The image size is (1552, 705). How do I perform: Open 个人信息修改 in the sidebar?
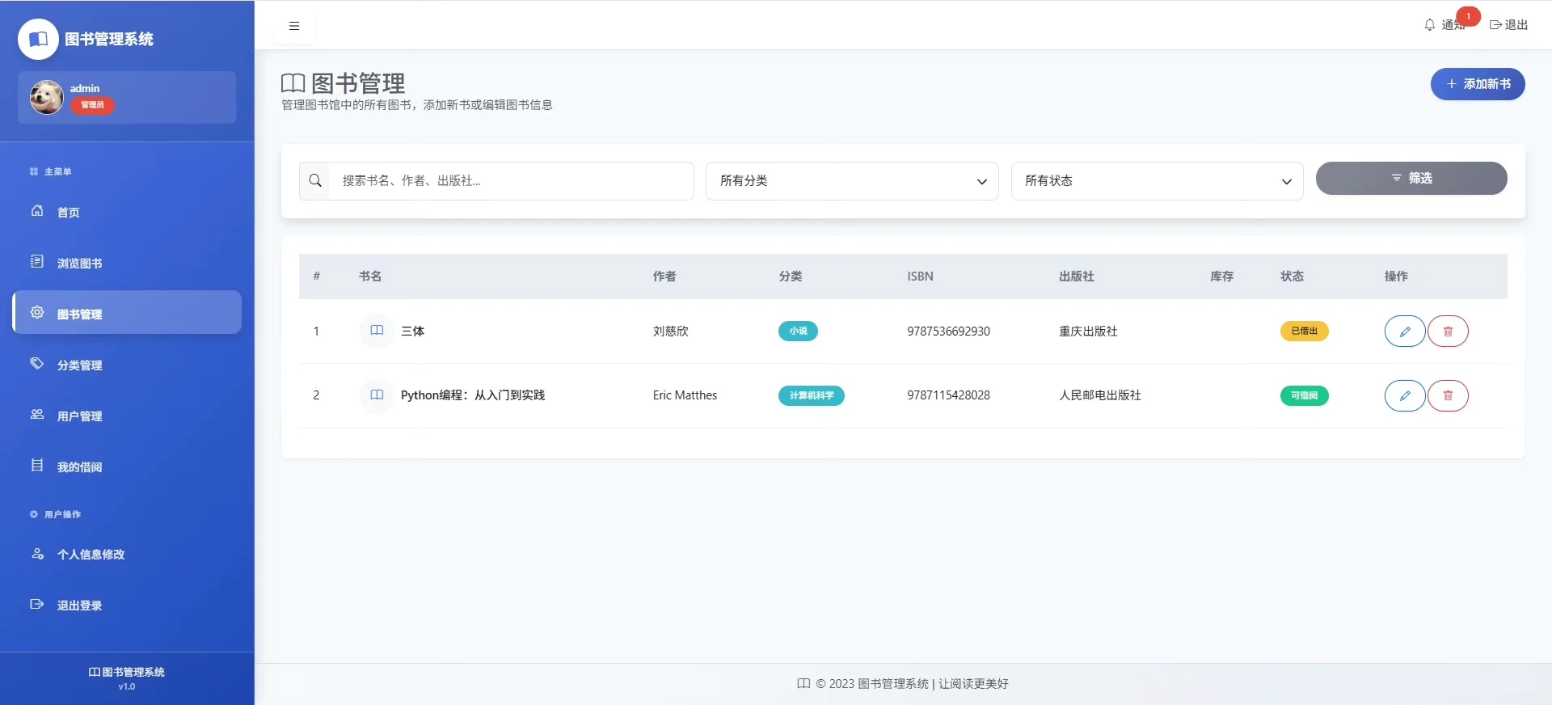(x=127, y=554)
